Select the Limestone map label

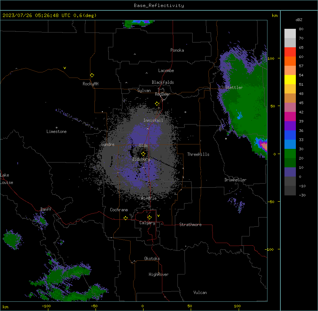[x=56, y=131]
